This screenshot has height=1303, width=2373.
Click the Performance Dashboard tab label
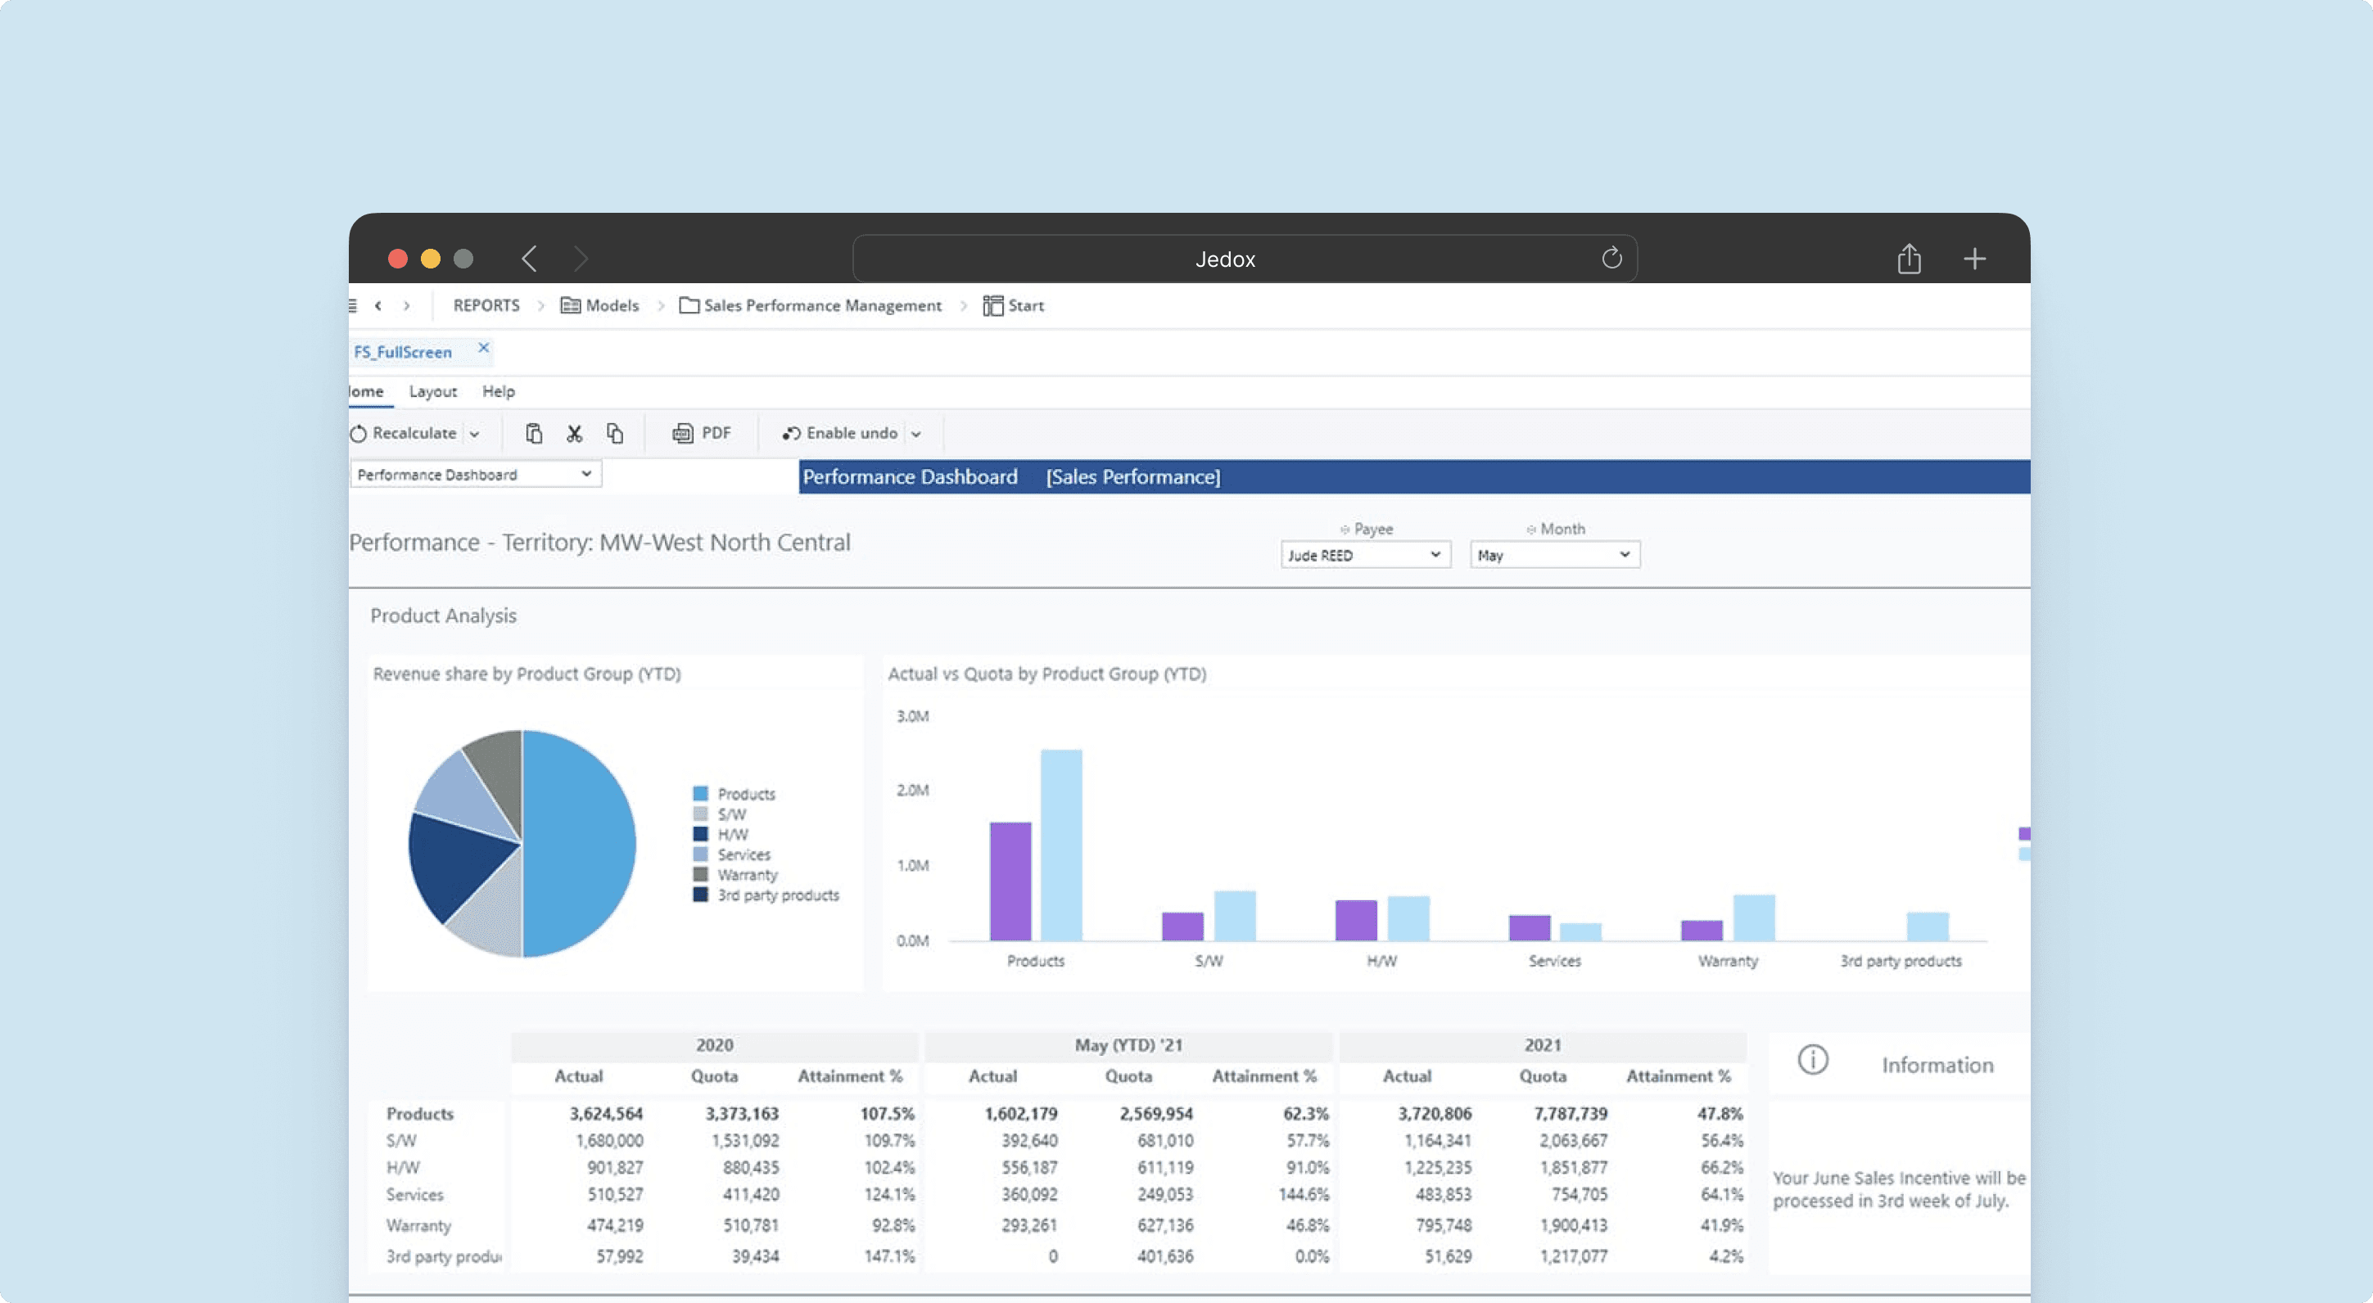tap(910, 475)
